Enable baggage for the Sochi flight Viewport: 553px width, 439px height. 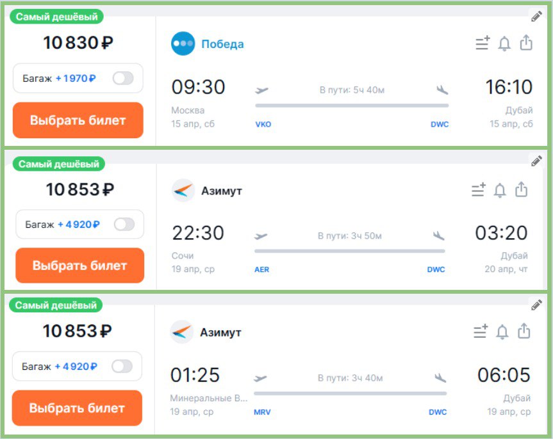click(x=124, y=225)
